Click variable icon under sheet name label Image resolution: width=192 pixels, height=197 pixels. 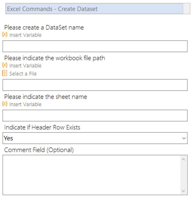5,104
